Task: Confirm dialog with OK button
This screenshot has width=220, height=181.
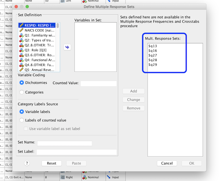Action: point(192,163)
